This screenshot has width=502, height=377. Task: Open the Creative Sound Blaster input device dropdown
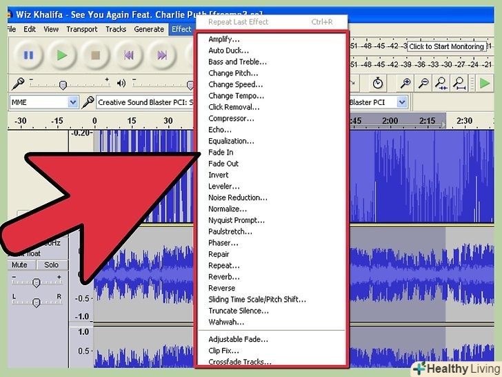pos(145,102)
